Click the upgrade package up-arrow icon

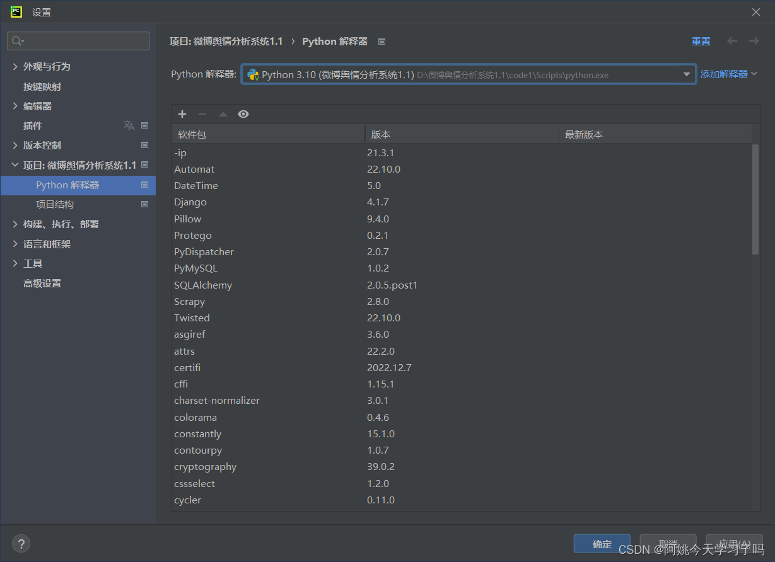tap(223, 114)
